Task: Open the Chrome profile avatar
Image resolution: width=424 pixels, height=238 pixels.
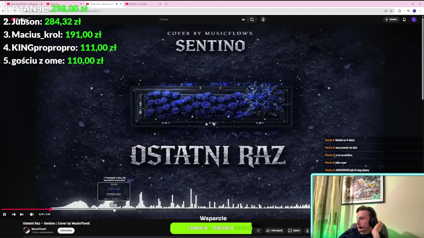Action: (414, 11)
